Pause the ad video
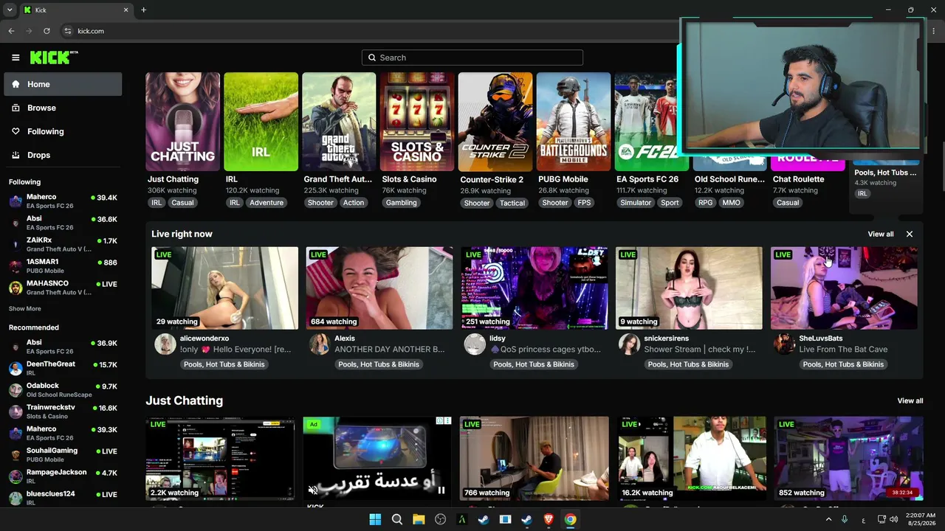Viewport: 945px width, 531px height. pos(441,490)
